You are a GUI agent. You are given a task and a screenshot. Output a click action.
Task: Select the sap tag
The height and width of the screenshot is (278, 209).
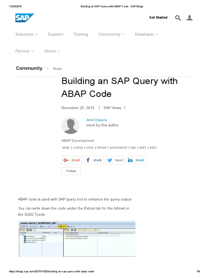(x=133, y=147)
